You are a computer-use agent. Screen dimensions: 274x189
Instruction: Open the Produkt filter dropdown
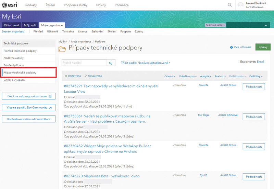(220, 76)
